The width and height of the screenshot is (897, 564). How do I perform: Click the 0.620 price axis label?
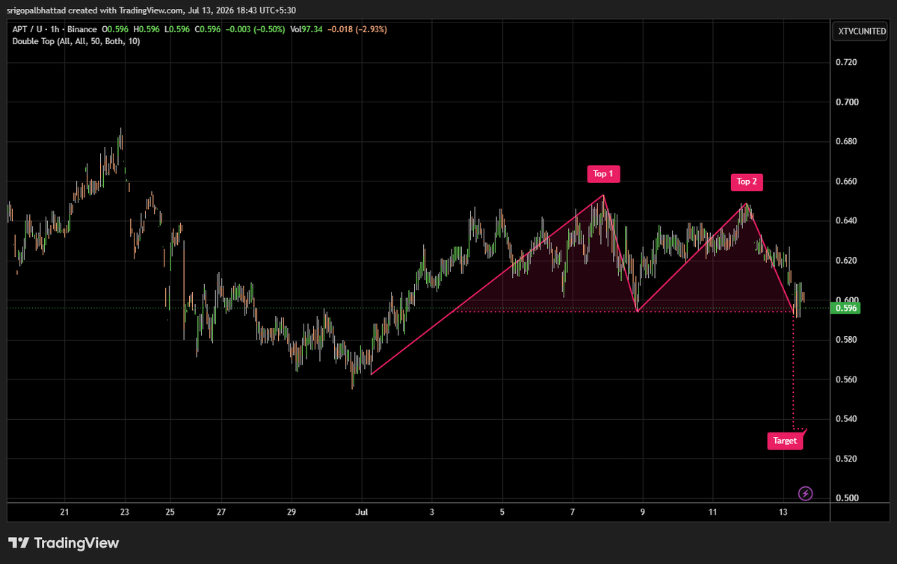pos(846,261)
